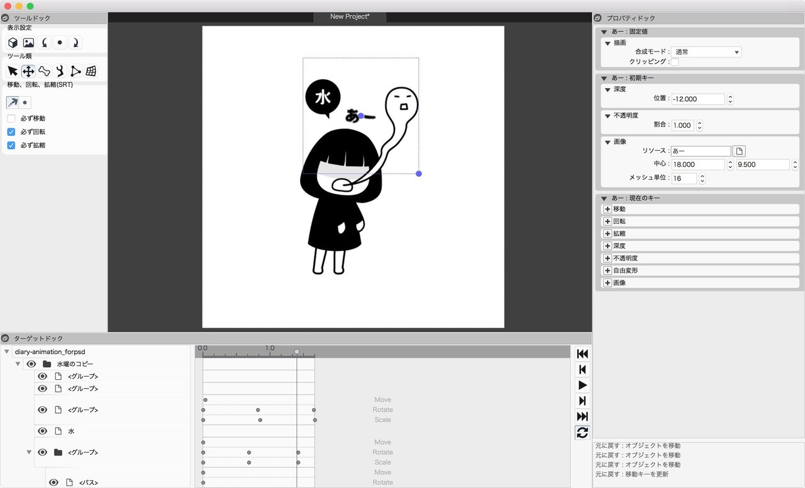
Task: Select the pose tool next to the bone
Action: coord(60,71)
